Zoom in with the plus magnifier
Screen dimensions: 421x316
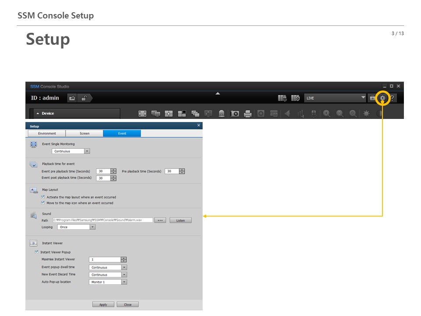click(x=327, y=114)
